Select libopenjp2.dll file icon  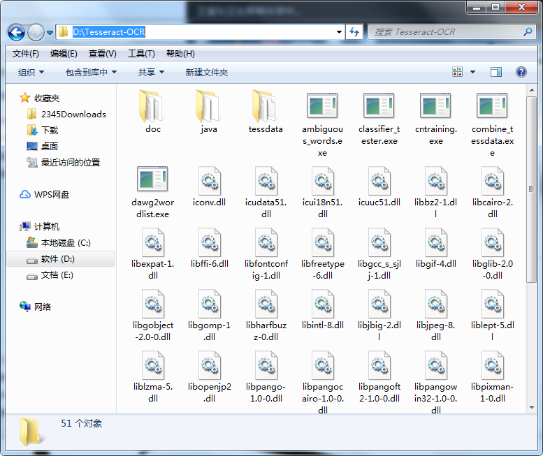tap(209, 365)
